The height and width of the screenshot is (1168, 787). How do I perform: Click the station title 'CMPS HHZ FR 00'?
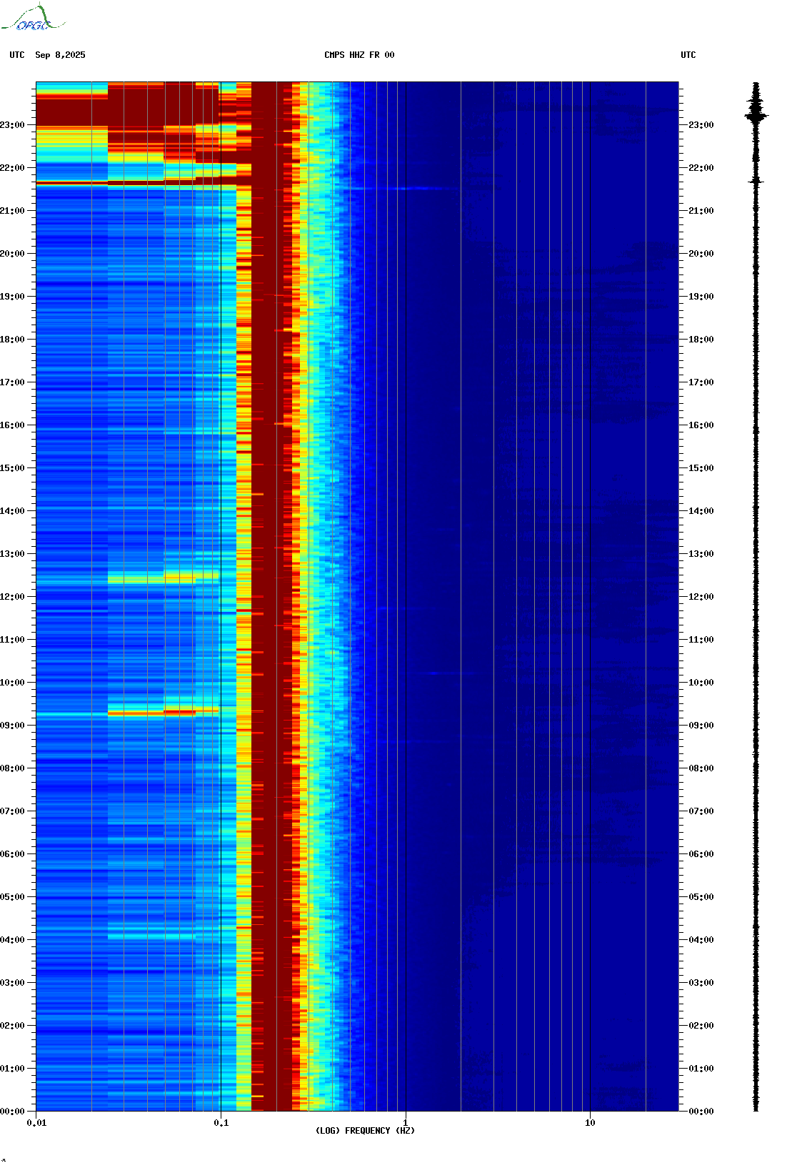click(x=359, y=55)
